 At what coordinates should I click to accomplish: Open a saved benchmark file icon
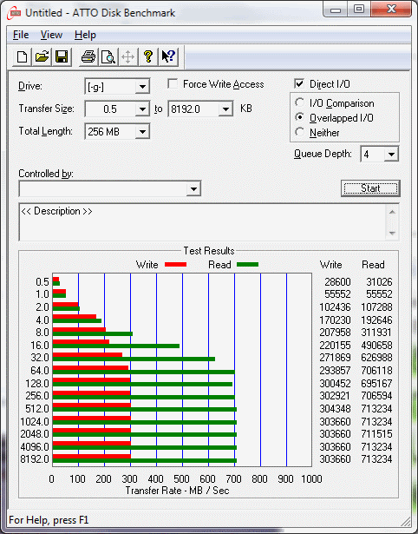point(42,56)
